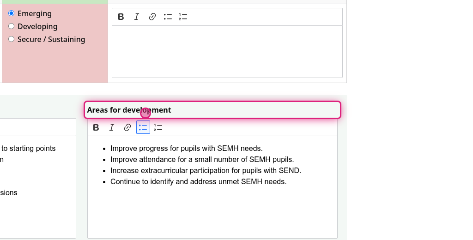Click bullet 'Increase extracurricular participation for pupils with SEND.'
The width and height of the screenshot is (473, 240).
pos(206,171)
